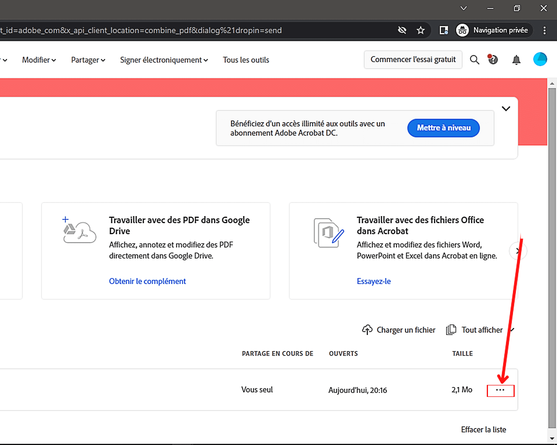The width and height of the screenshot is (557, 445).
Task: Click PARTAGE EN COURS DE column header
Action: coord(277,353)
